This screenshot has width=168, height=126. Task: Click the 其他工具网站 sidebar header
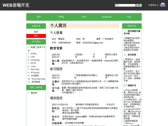click(36, 87)
